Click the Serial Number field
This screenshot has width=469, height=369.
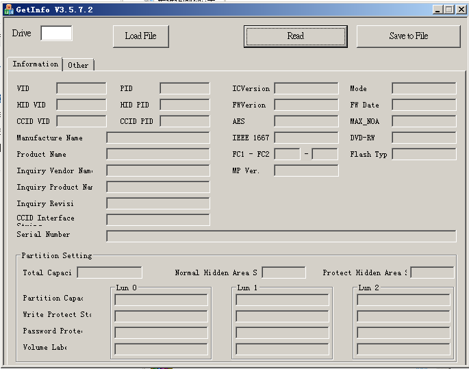[x=281, y=236]
